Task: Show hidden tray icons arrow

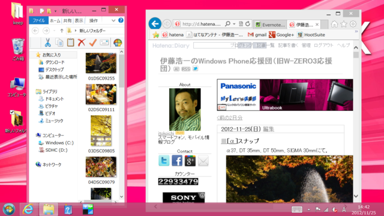Action: coord(308,209)
